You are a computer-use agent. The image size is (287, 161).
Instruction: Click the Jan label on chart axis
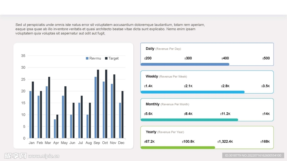coord(32,143)
